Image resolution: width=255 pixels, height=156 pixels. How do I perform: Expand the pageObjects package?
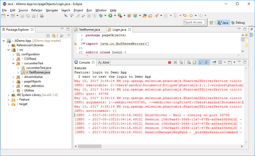tap(13, 82)
